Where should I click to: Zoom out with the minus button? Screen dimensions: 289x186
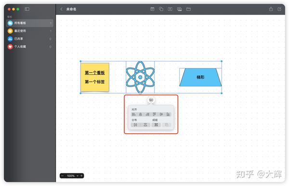tap(63, 176)
